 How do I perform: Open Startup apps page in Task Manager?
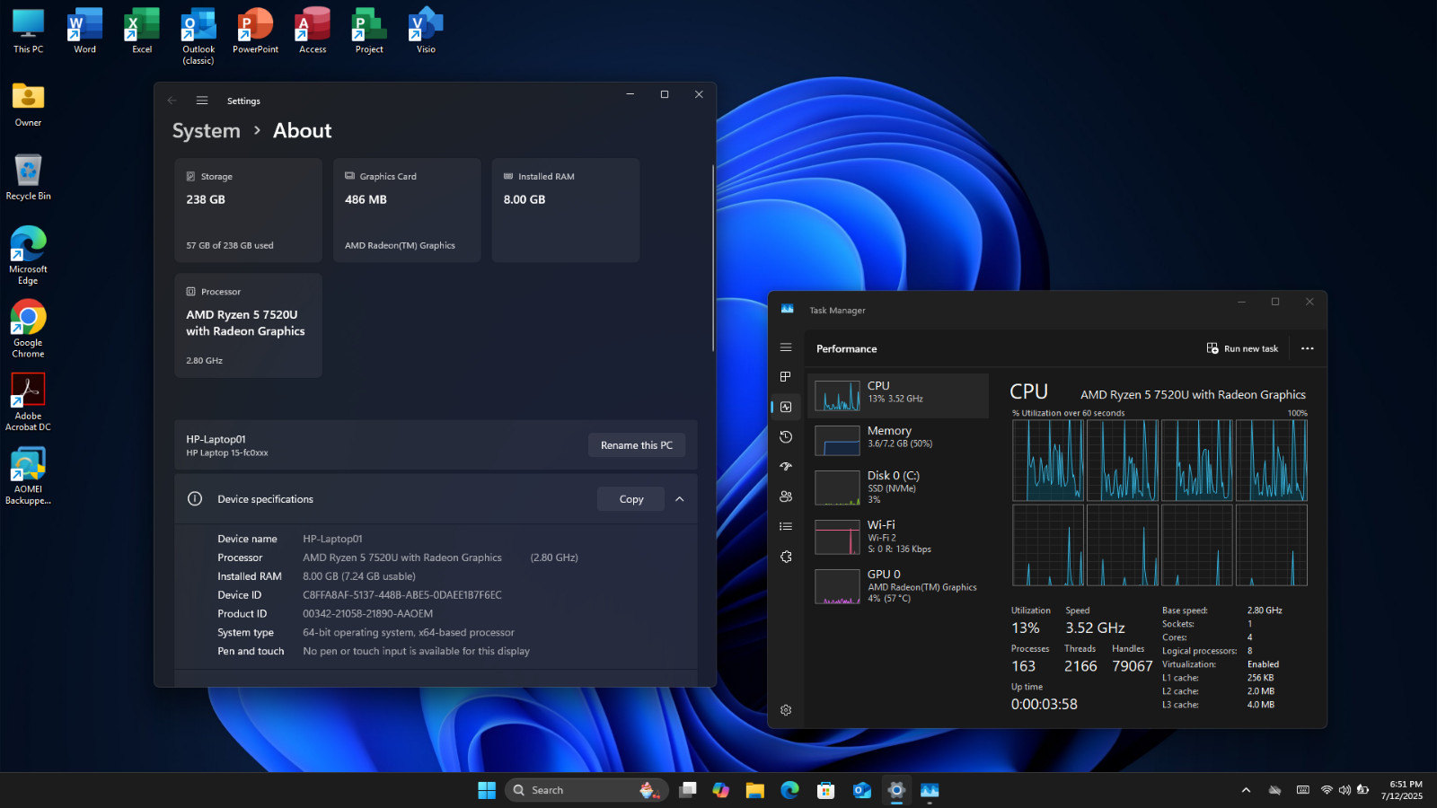786,467
